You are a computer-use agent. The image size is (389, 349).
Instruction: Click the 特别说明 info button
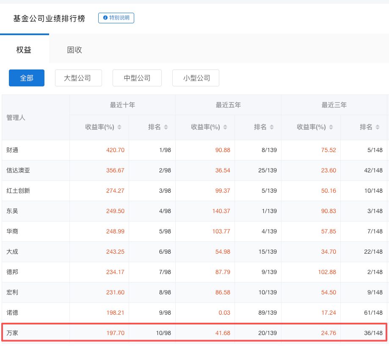116,18
